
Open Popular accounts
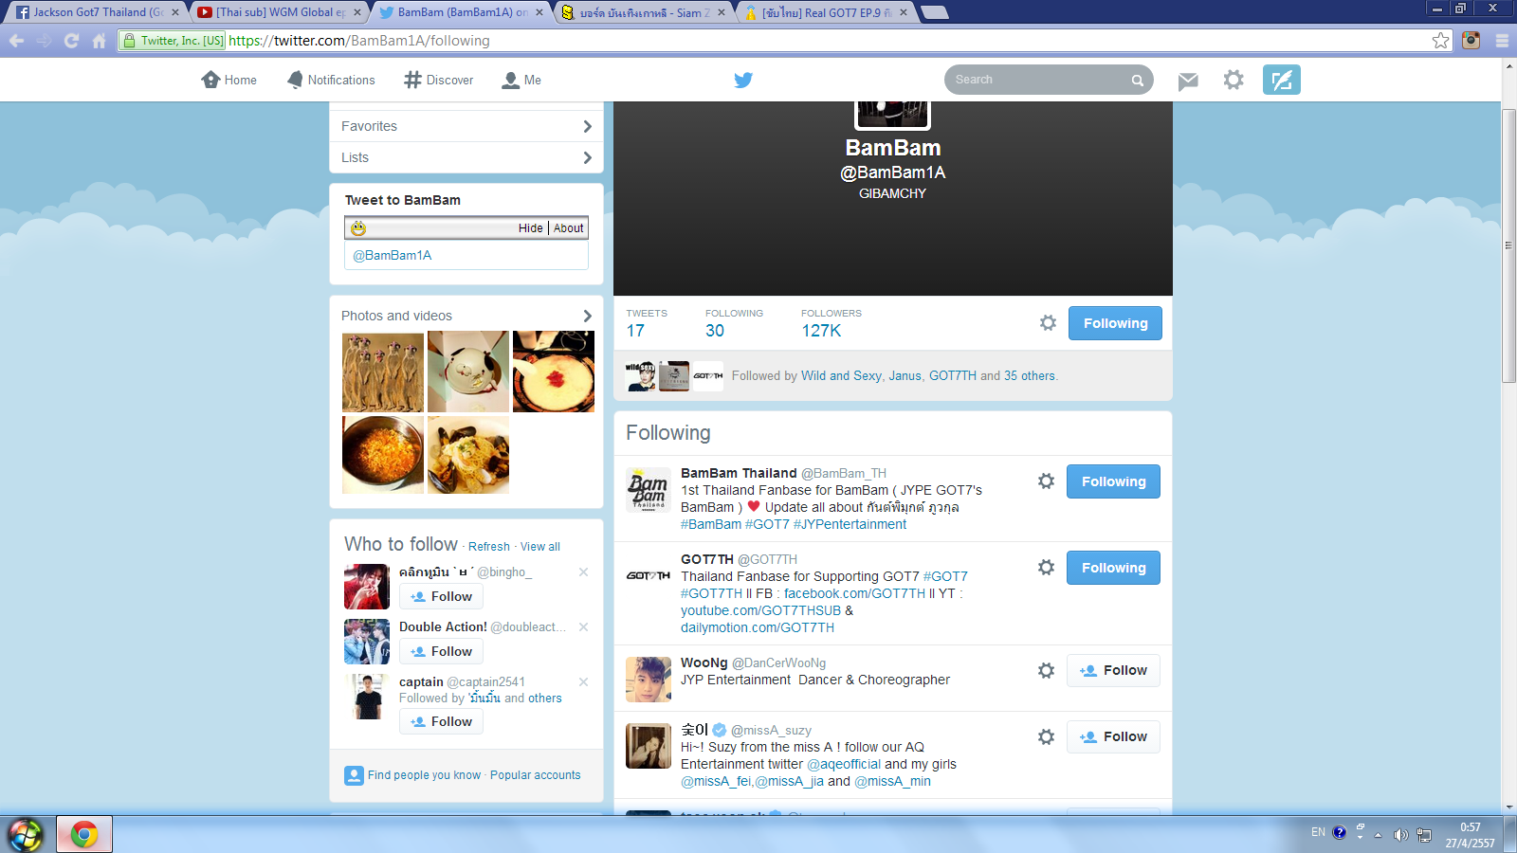(x=536, y=775)
